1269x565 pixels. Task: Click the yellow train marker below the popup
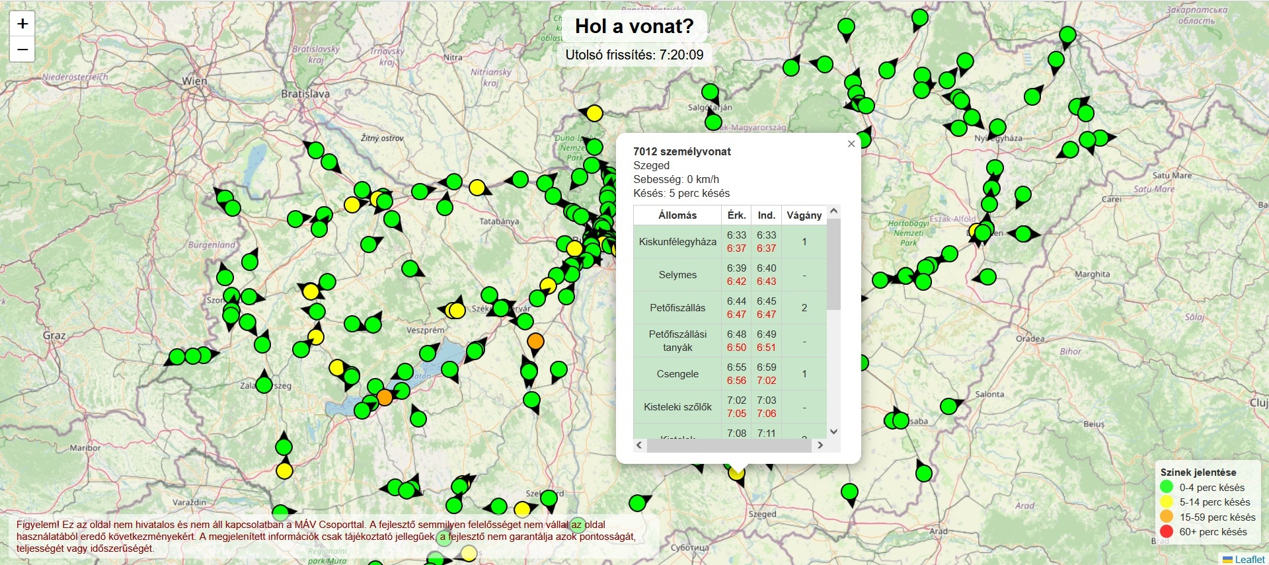pos(736,472)
